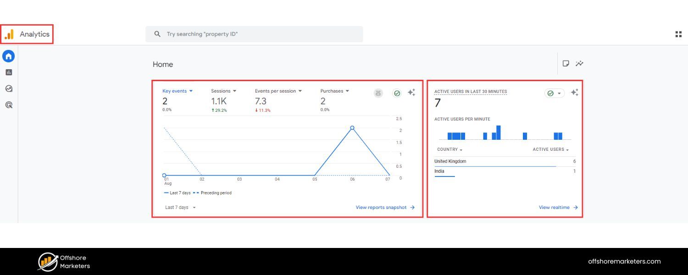Open the Explore section icon
Screen dimensions: 688x275
point(8,88)
